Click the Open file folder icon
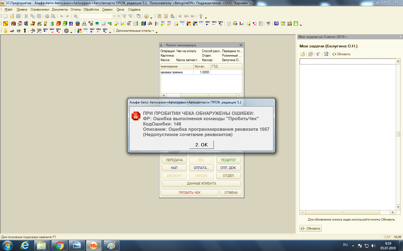 point(12,16)
